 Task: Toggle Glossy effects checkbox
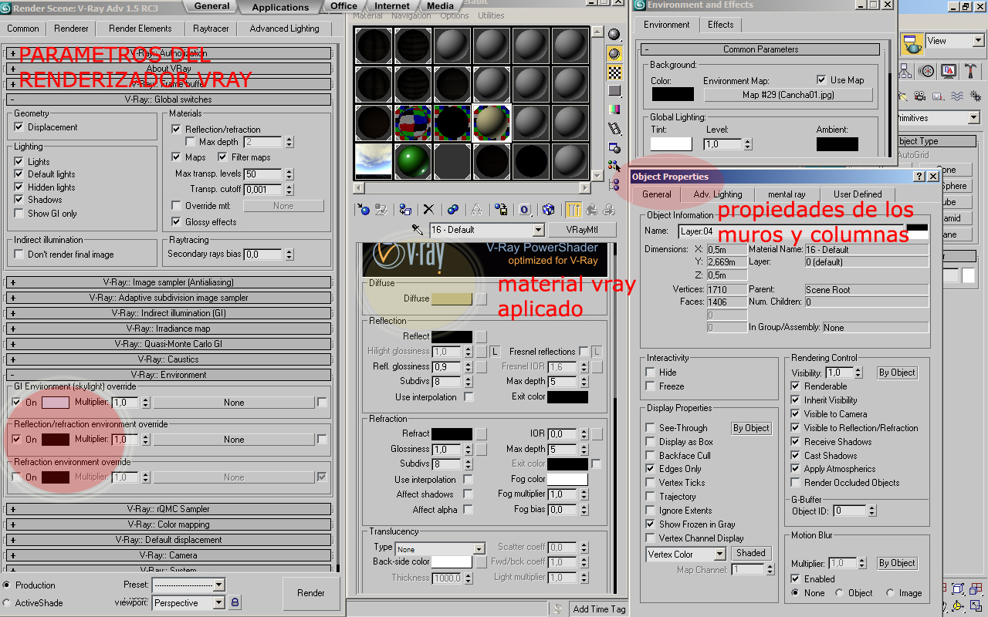[176, 222]
